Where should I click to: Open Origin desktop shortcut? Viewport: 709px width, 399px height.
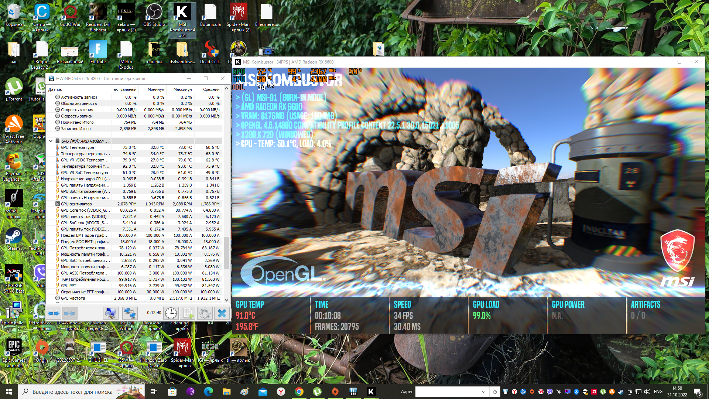click(x=42, y=351)
